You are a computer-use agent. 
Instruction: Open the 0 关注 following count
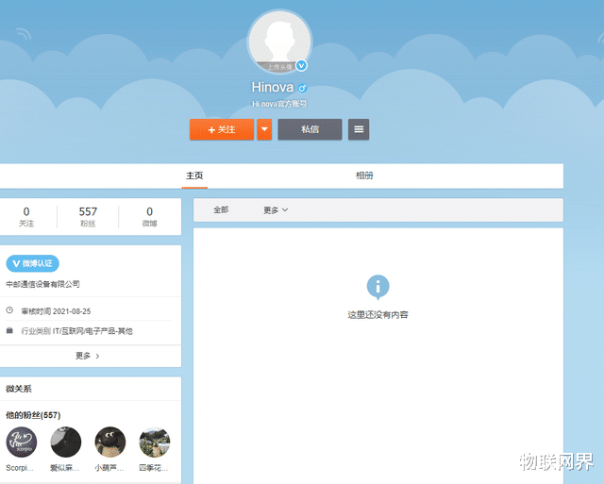tap(26, 216)
